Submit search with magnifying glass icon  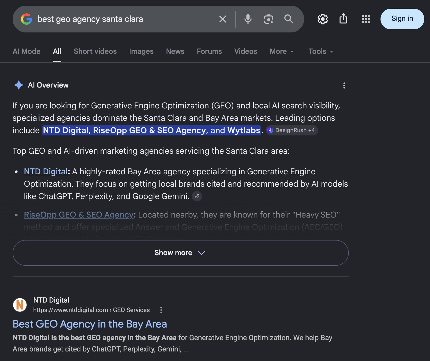tap(289, 19)
